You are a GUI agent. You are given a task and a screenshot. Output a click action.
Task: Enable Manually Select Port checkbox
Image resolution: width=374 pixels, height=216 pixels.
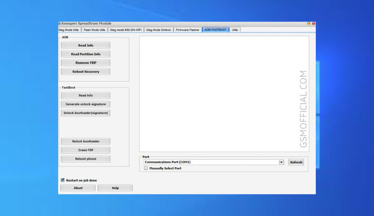146,168
